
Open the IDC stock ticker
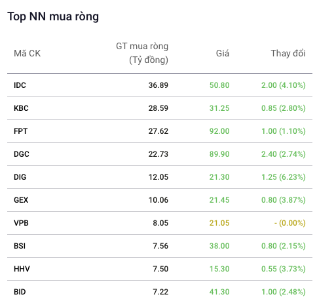20,85
